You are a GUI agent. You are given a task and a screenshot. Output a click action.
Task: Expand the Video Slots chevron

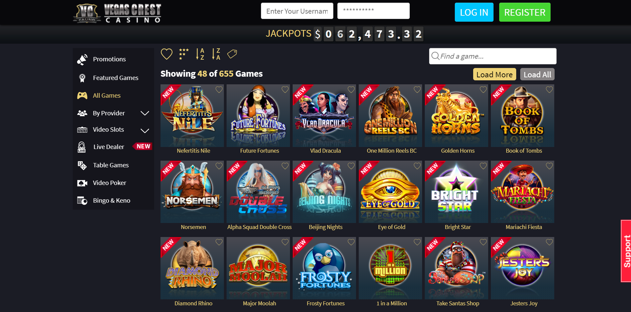pos(145,131)
